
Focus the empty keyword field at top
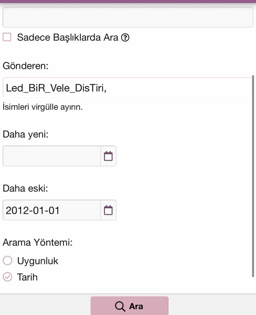[x=128, y=17]
